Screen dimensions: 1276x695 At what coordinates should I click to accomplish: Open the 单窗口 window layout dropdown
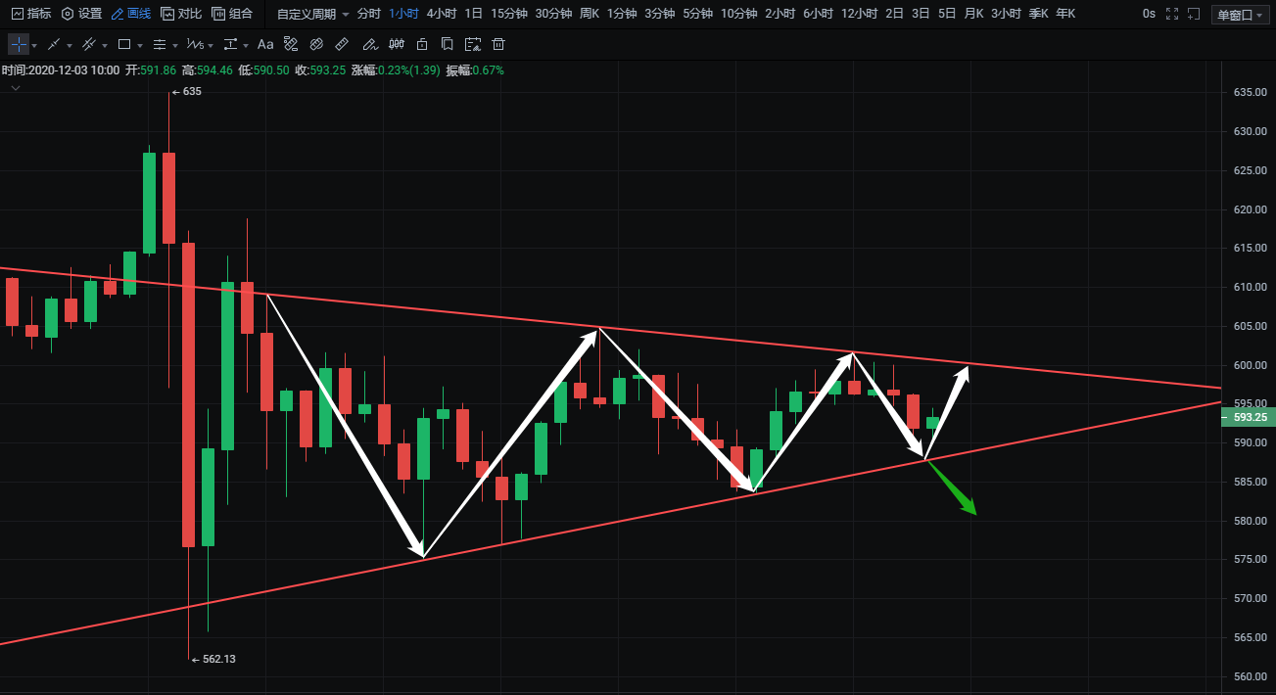(1238, 15)
